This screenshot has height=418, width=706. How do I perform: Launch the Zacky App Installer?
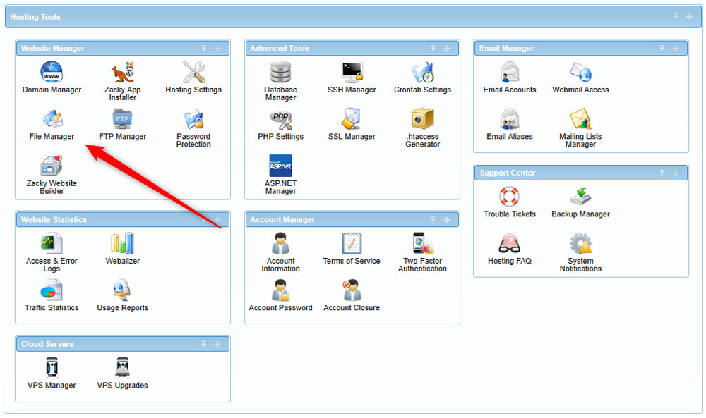(x=121, y=78)
